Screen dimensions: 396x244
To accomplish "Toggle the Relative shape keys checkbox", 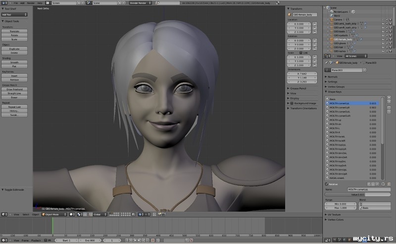I will pos(326,184).
